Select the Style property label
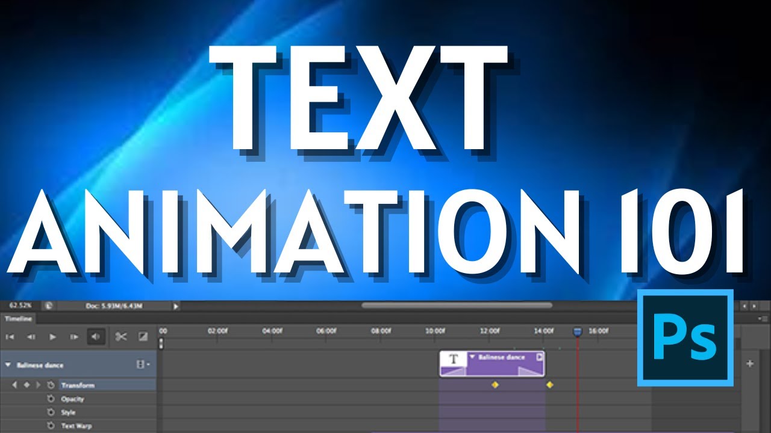Screen dimensions: 771x433 (68, 413)
